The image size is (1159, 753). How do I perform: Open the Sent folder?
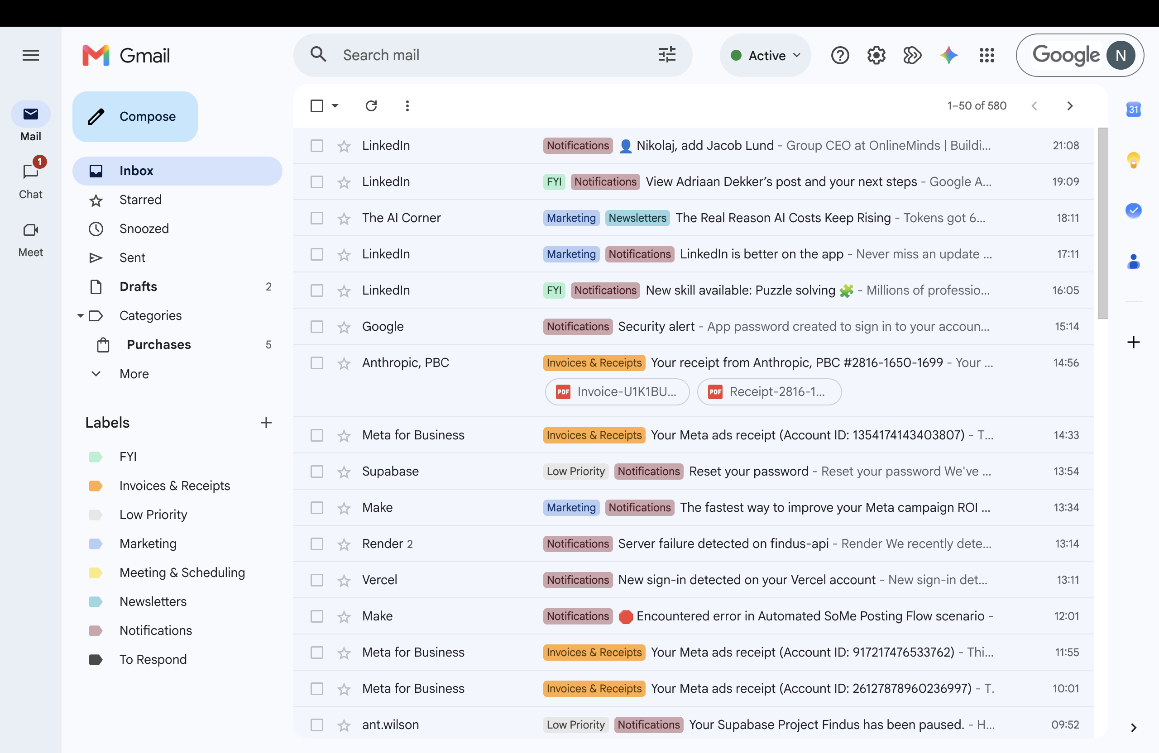pyautogui.click(x=177, y=257)
